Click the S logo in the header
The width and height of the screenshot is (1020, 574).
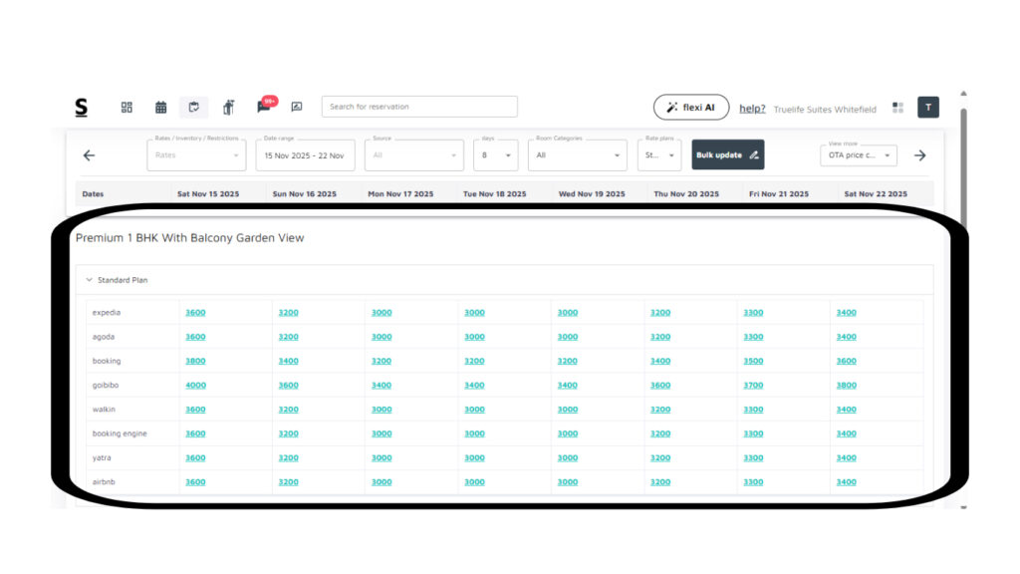(82, 108)
